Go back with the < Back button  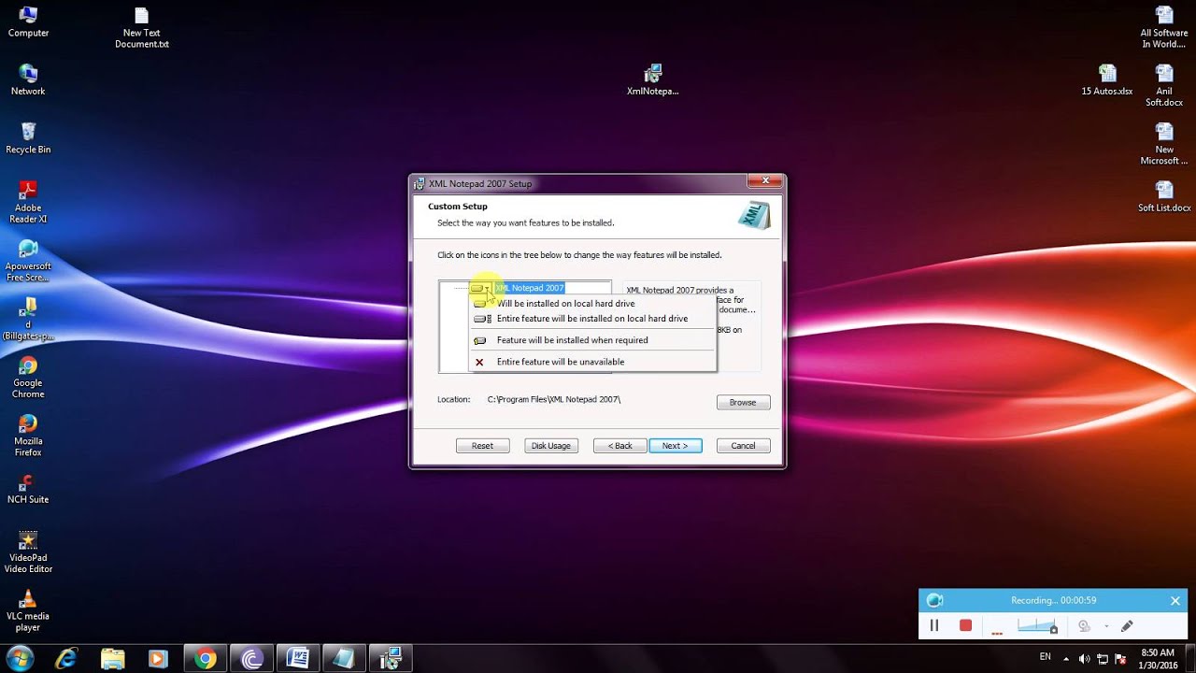coord(619,446)
